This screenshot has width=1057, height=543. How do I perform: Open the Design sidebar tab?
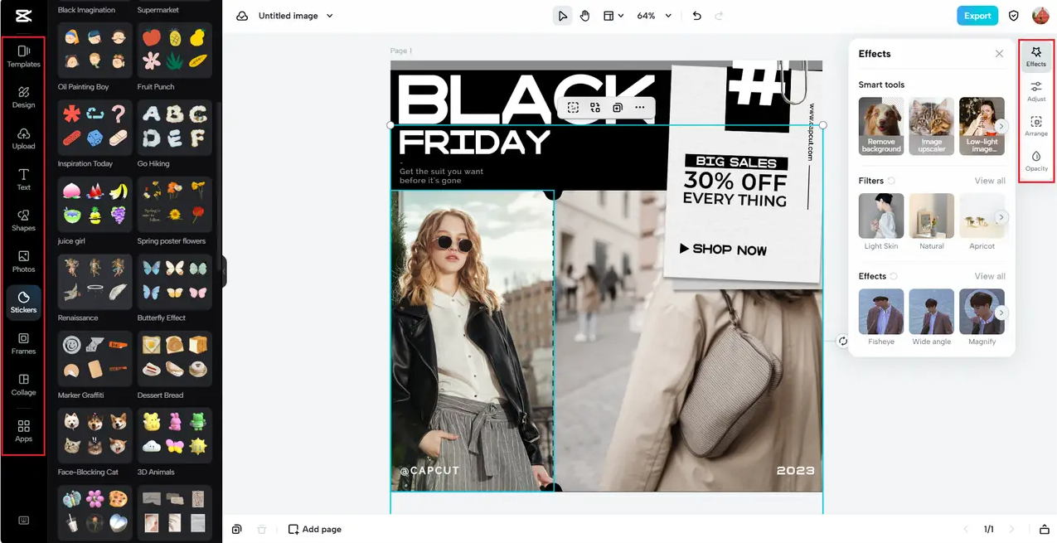point(23,97)
